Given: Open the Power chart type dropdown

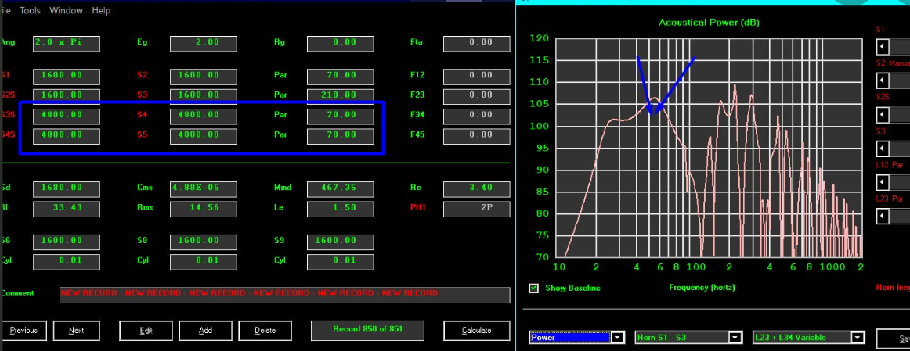Looking at the screenshot, I should (617, 337).
